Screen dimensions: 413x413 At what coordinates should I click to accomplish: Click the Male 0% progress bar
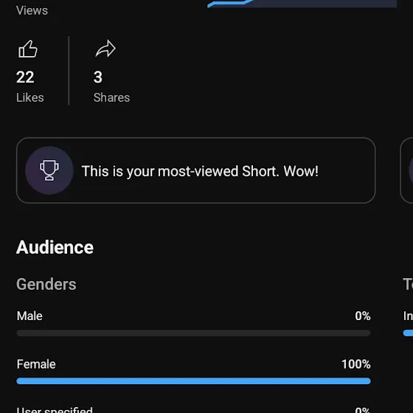193,333
